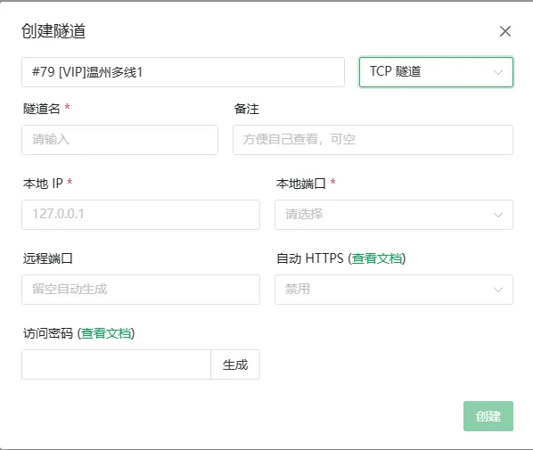
Task: Click the green 创建 button
Action: (x=488, y=416)
